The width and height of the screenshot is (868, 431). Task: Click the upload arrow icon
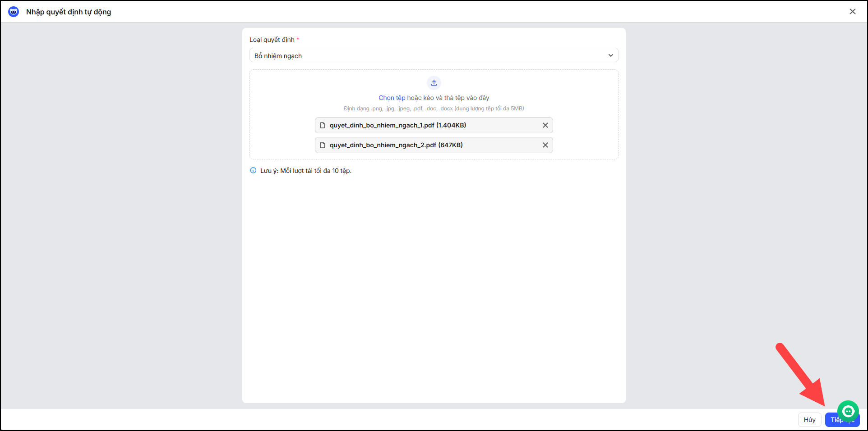click(434, 83)
